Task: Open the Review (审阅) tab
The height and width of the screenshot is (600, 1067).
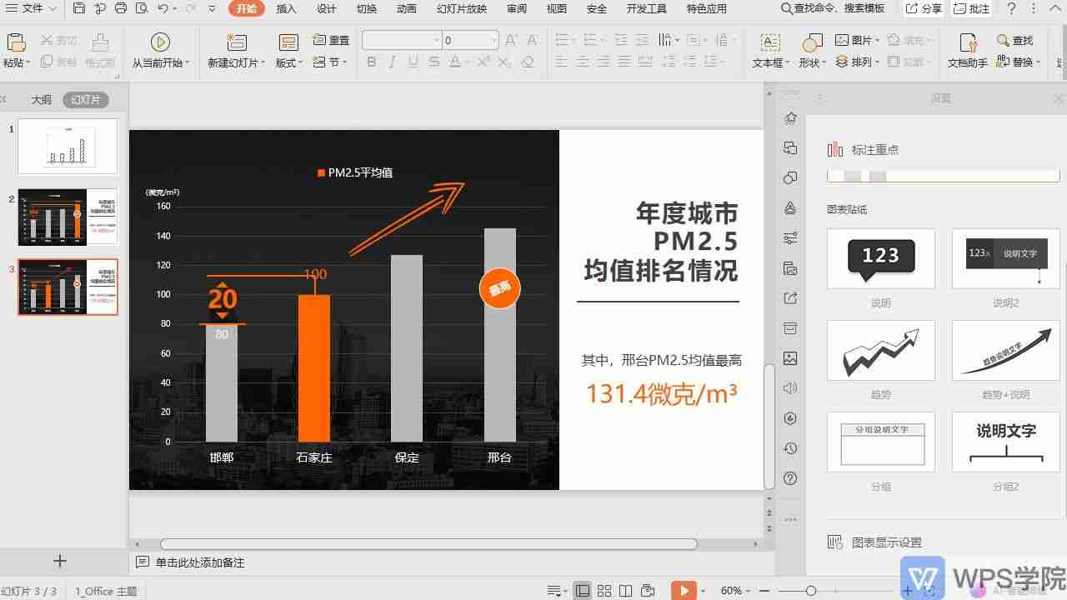Action: tap(516, 8)
